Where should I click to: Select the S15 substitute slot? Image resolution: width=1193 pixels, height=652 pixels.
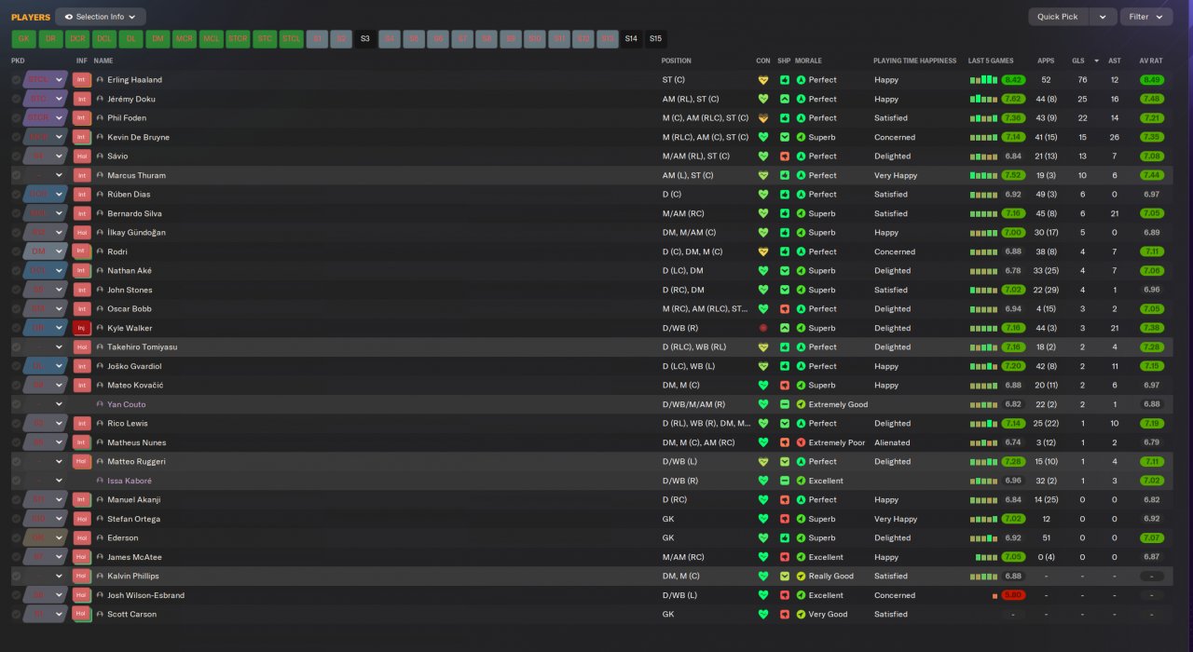point(655,39)
